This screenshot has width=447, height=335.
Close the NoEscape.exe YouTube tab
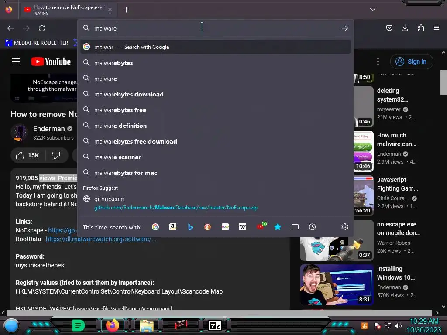(110, 10)
